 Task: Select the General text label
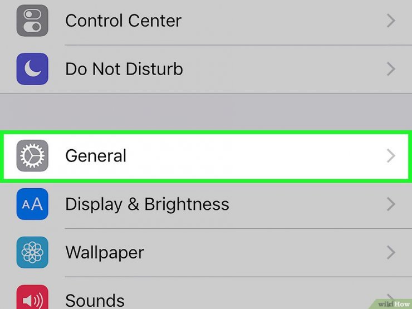[x=96, y=155]
